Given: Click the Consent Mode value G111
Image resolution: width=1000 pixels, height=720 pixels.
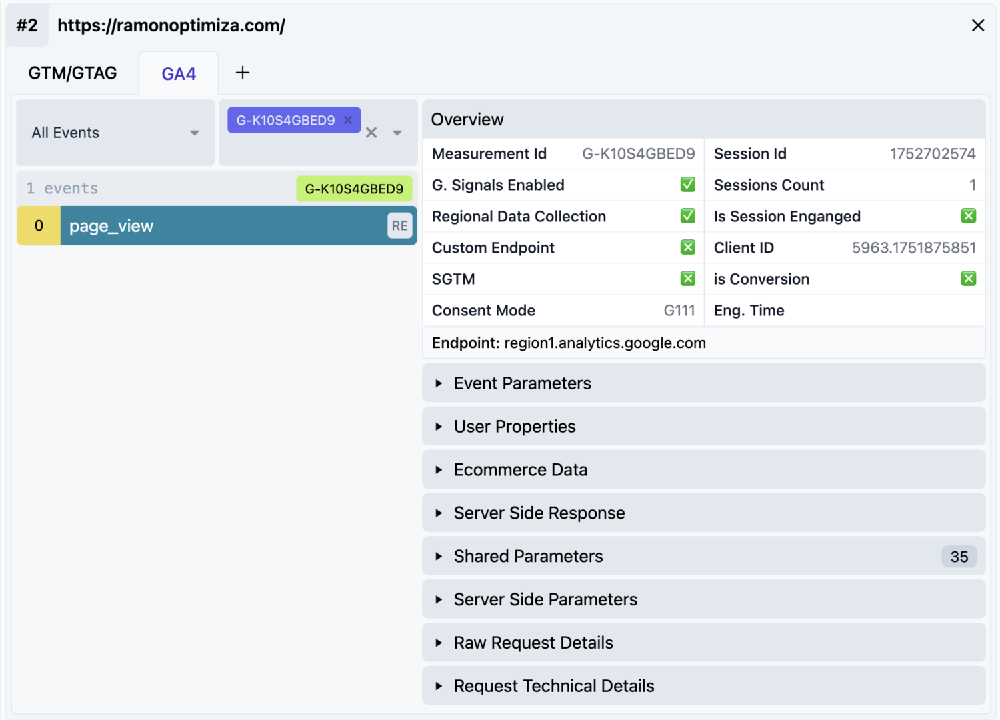Looking at the screenshot, I should [x=679, y=311].
